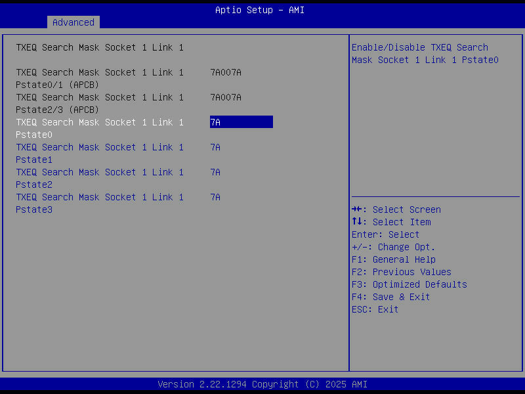Select the Pstate0/1 (APCB) 7A007A value
The height and width of the screenshot is (394, 525).
click(x=225, y=72)
